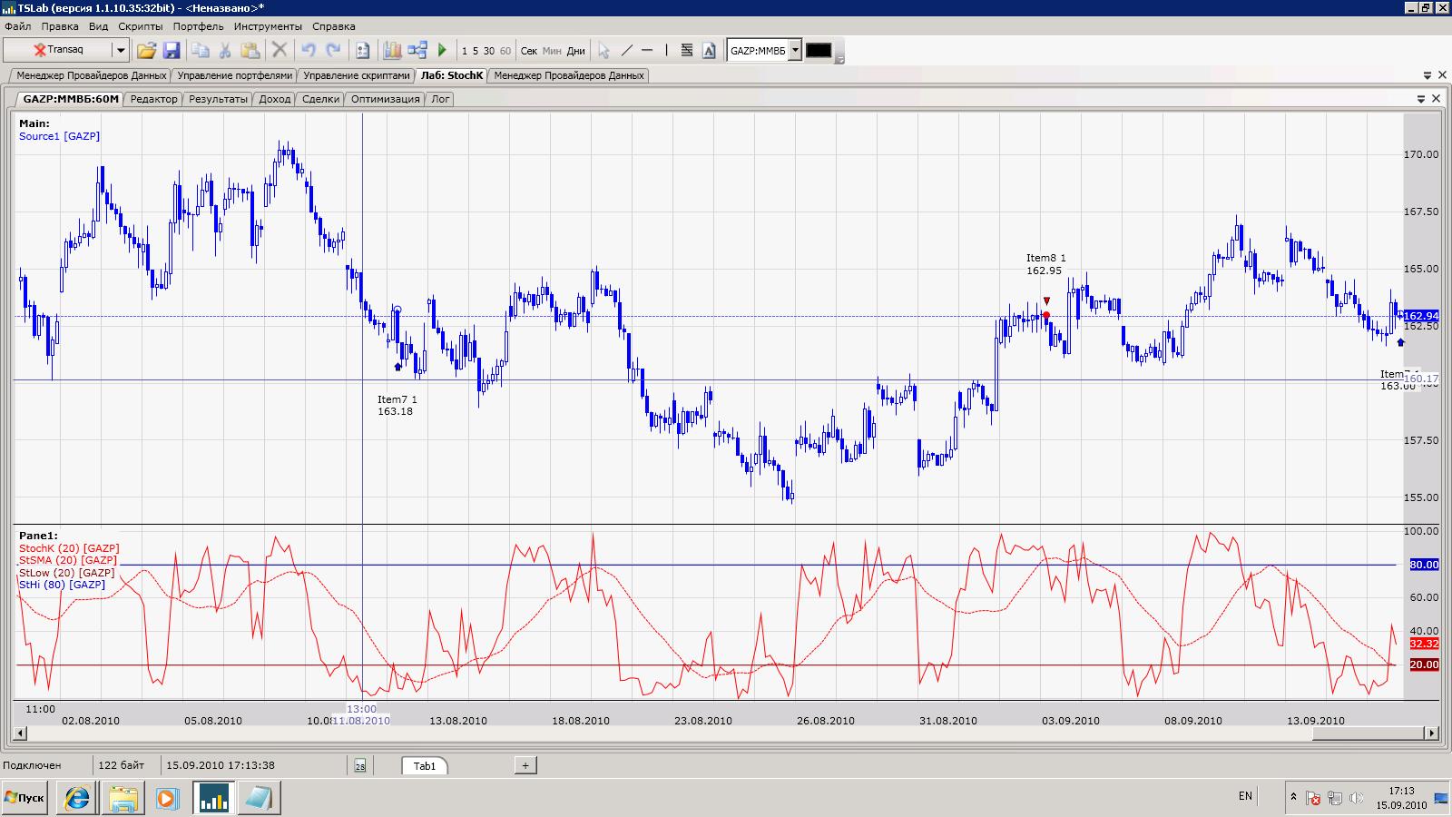Click the plus button next to Tab1
Screen dimensions: 1452x817
(x=525, y=765)
